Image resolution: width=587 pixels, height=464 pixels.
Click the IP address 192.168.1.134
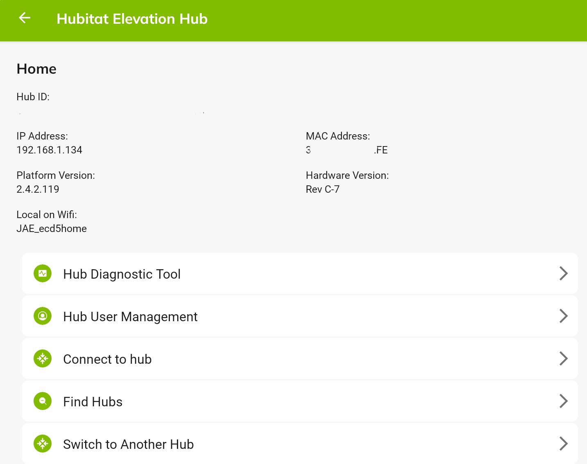click(50, 150)
